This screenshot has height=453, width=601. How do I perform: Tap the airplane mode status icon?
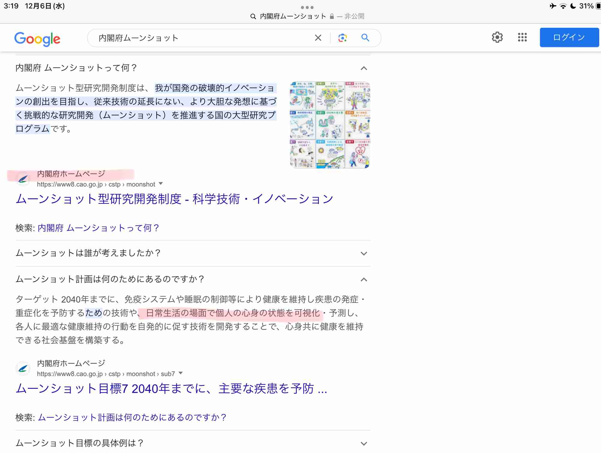pyautogui.click(x=553, y=6)
